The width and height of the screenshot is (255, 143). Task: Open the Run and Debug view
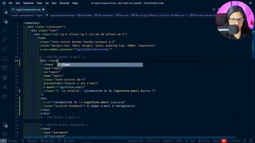point(5,39)
